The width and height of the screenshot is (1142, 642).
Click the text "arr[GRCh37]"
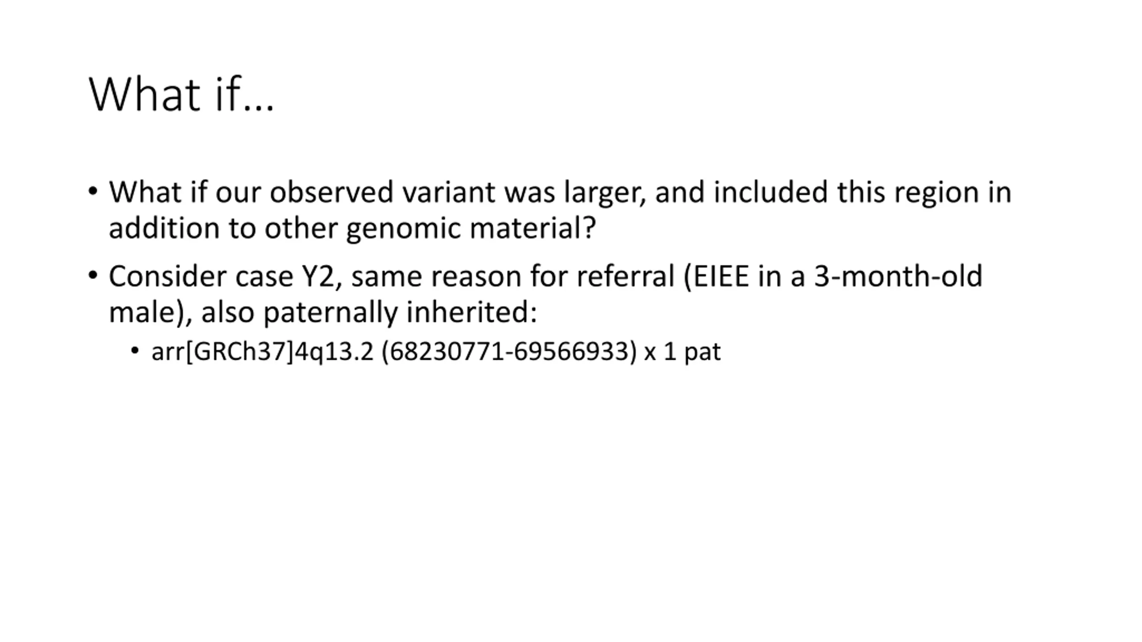[223, 352]
